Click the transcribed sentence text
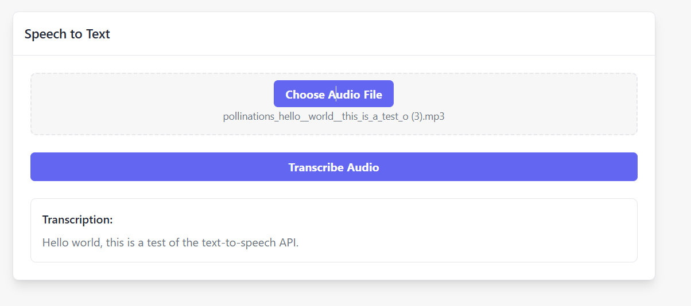691x306 pixels. pos(170,242)
